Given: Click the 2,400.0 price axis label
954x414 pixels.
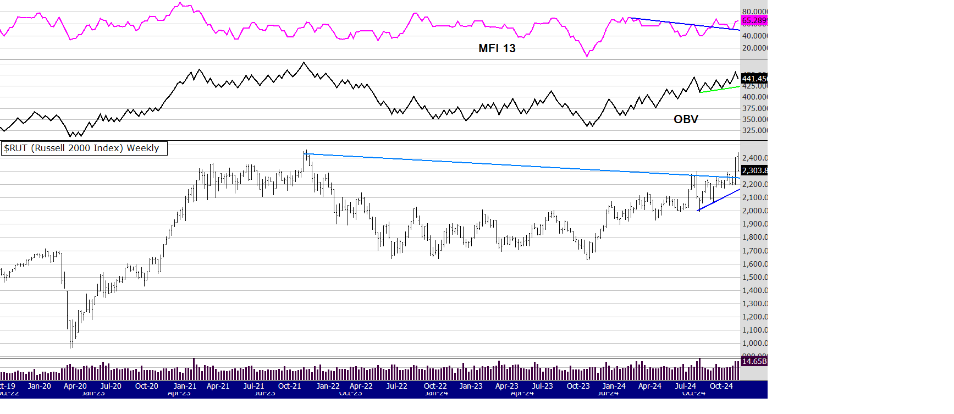Looking at the screenshot, I should point(754,158).
